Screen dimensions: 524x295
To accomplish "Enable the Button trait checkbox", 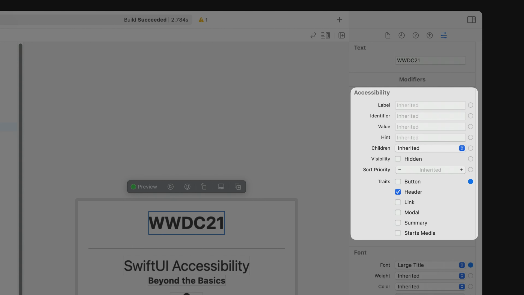I will point(398,182).
